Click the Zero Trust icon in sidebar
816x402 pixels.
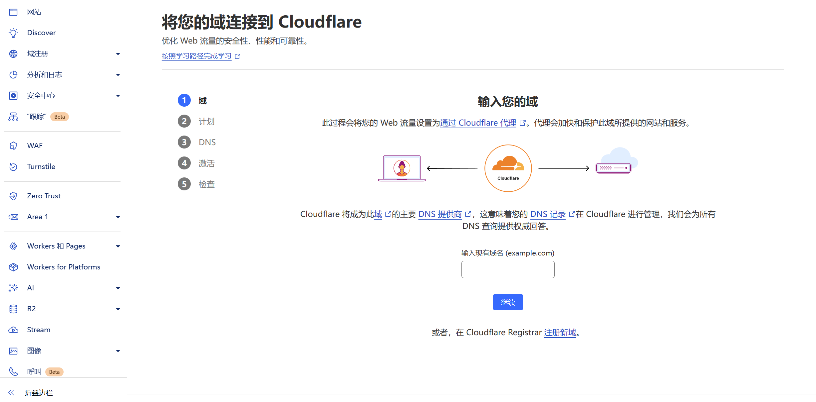(x=13, y=196)
